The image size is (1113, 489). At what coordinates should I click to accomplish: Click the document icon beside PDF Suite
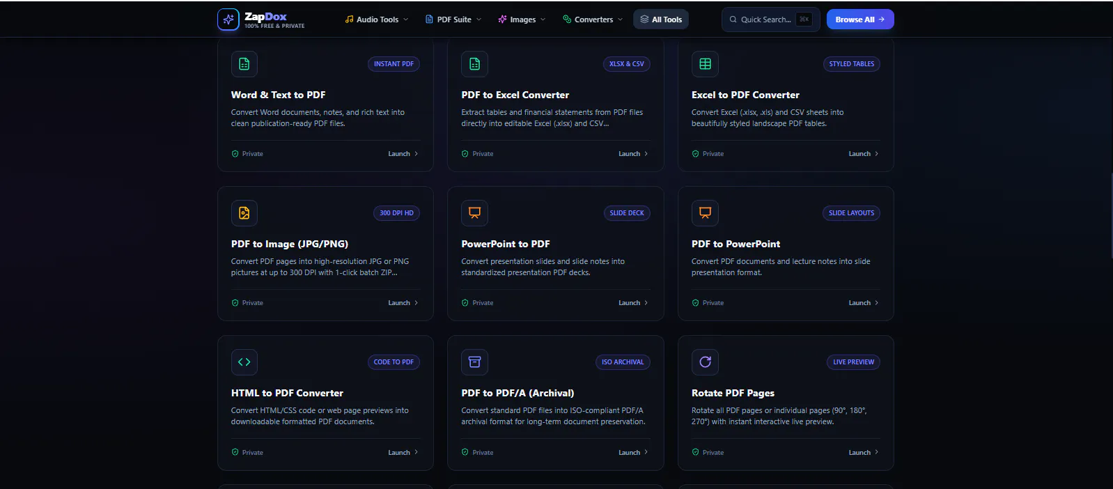(429, 20)
